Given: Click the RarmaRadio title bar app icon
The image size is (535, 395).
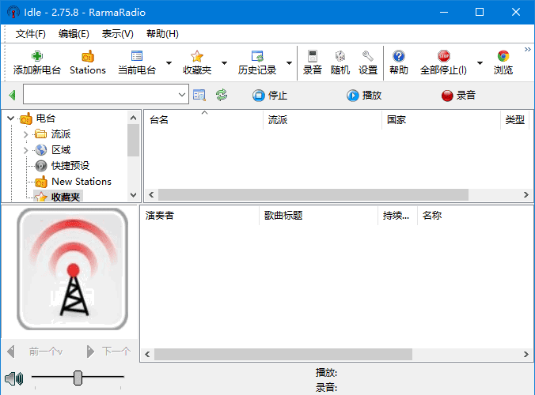Looking at the screenshot, I should tap(13, 13).
